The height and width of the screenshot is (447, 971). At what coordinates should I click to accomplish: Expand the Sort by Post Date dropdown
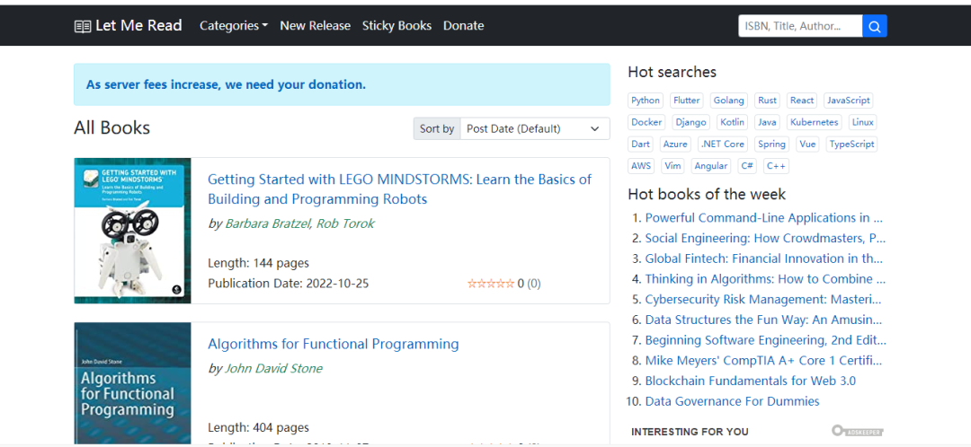tap(534, 128)
